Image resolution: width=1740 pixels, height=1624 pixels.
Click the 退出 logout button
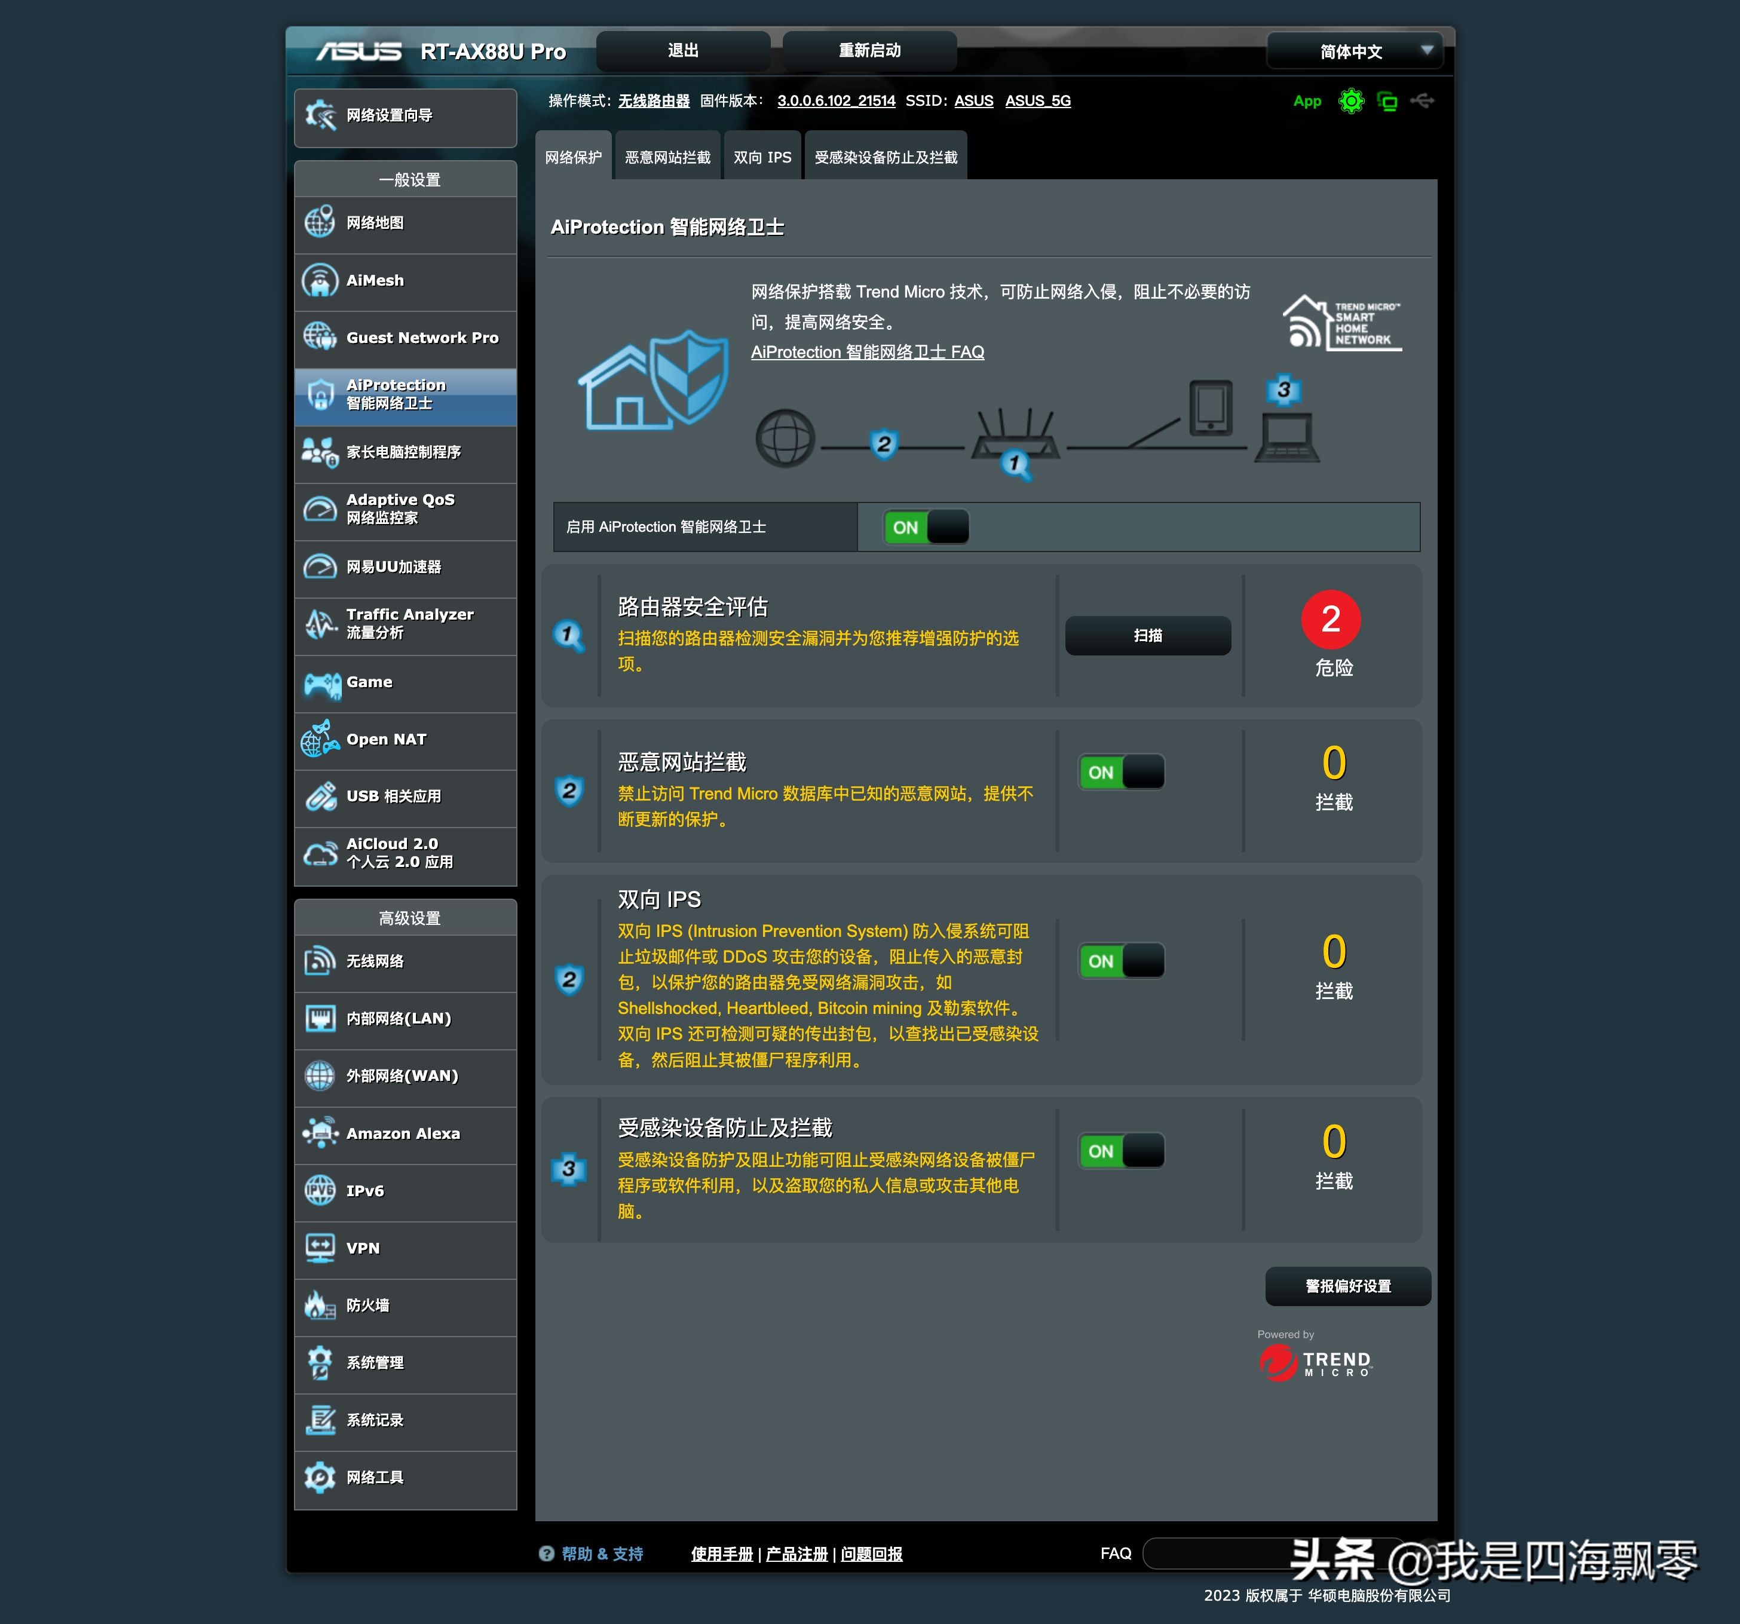684,51
